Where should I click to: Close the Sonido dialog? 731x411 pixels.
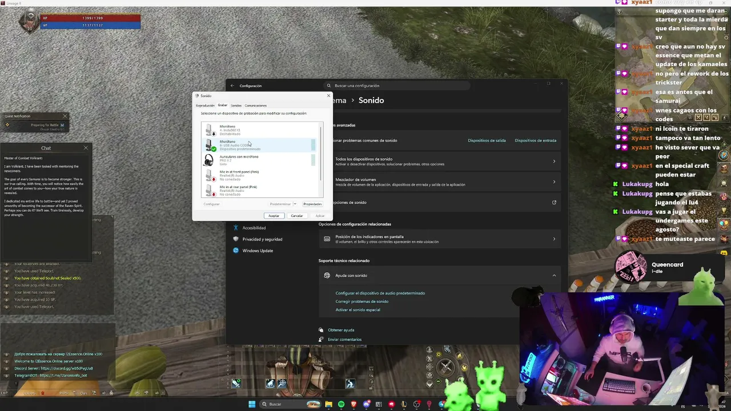(x=328, y=95)
